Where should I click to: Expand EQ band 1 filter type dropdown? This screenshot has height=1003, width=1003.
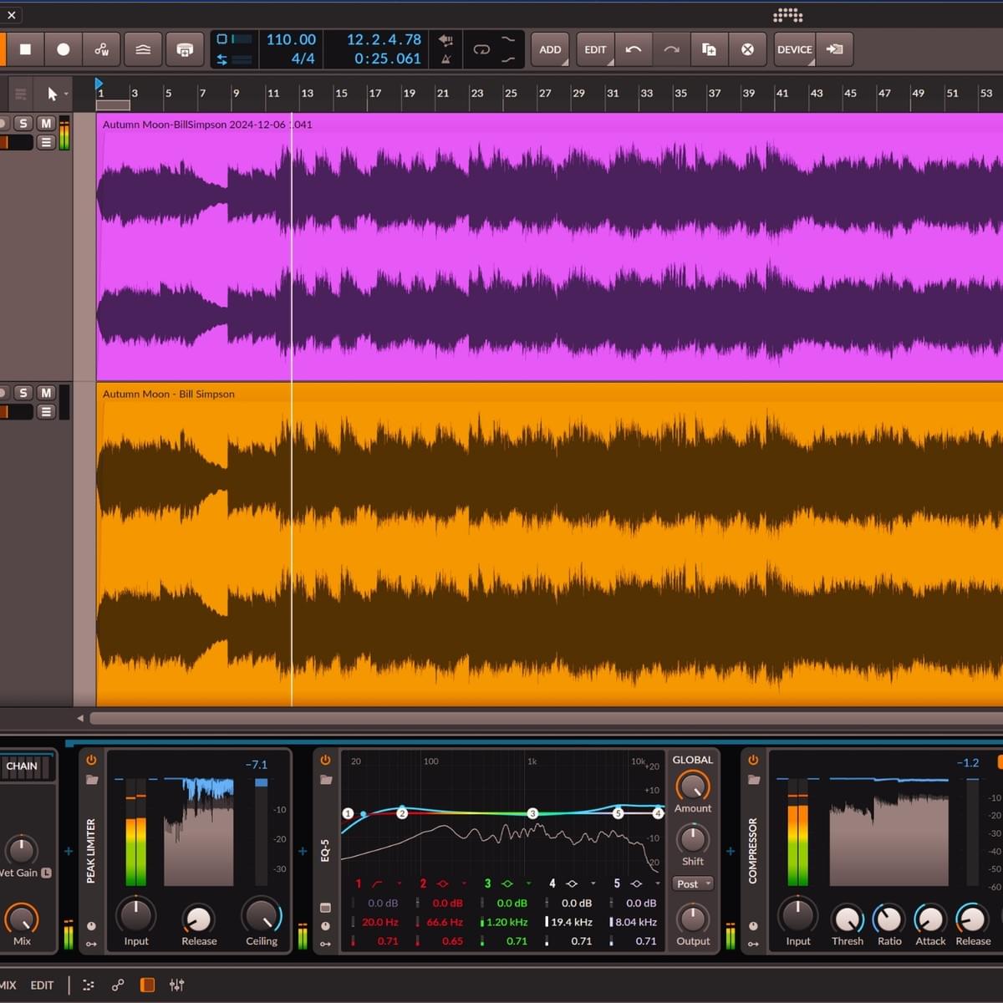pyautogui.click(x=399, y=883)
